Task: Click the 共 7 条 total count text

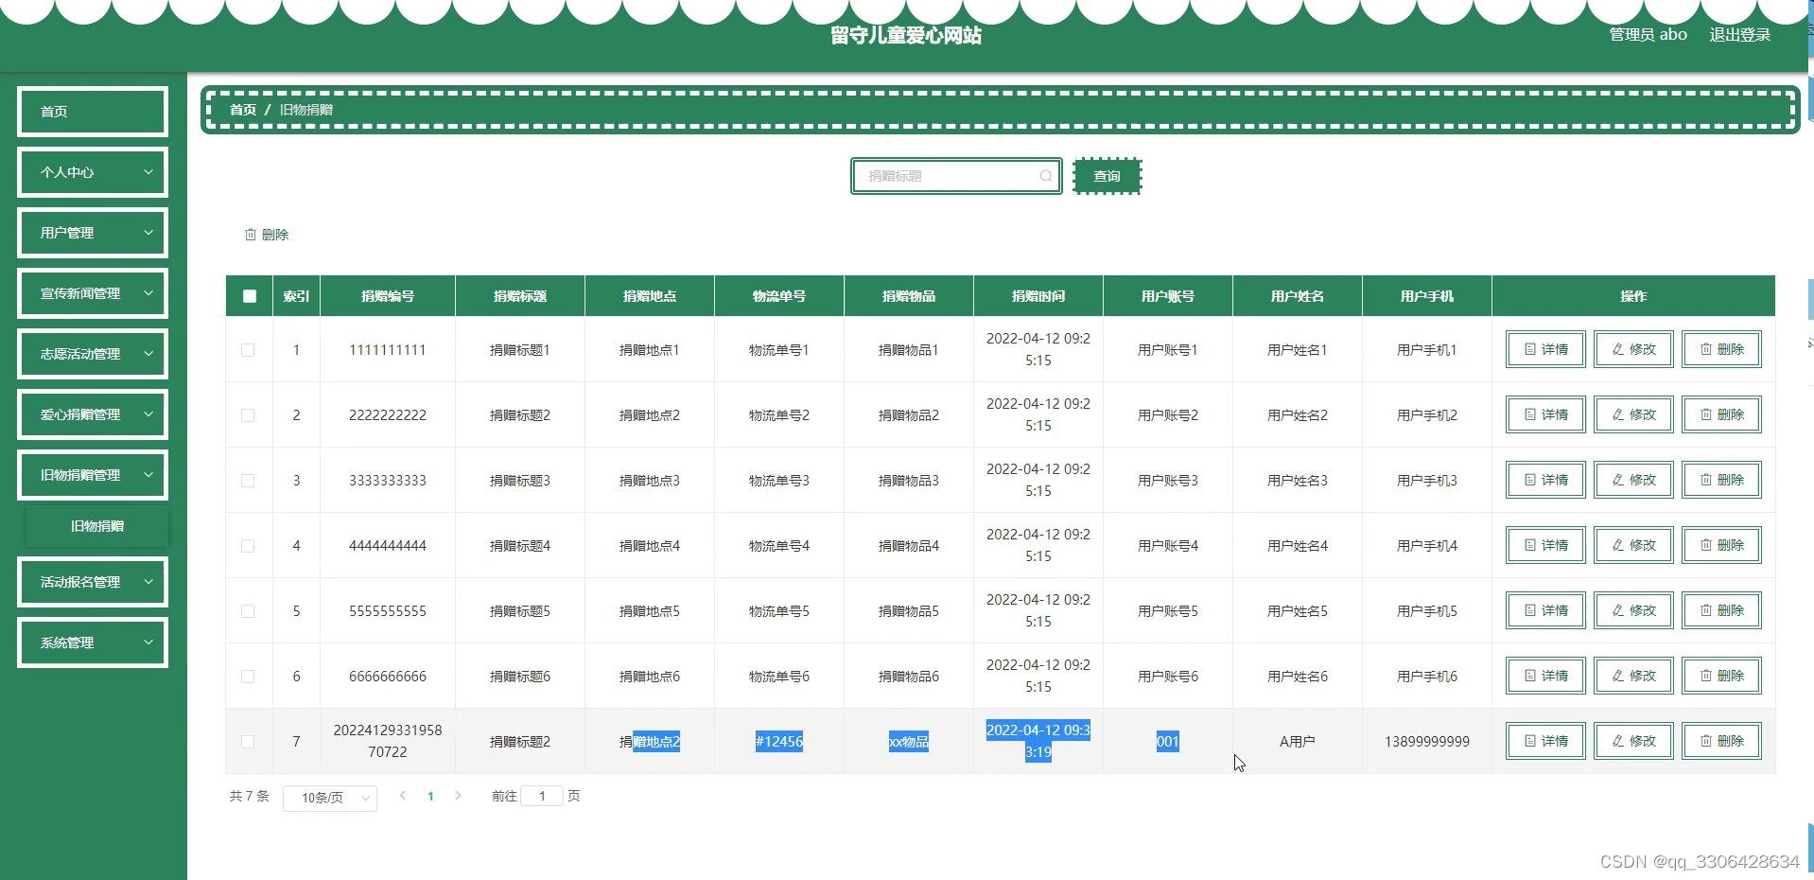Action: 250,796
